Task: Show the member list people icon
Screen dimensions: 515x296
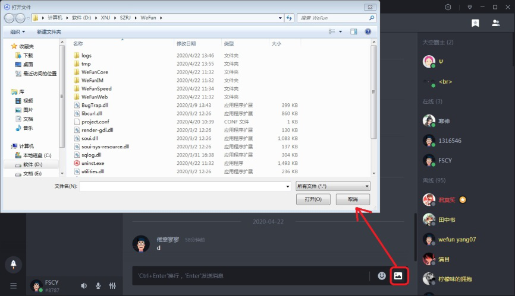Action: point(495,23)
